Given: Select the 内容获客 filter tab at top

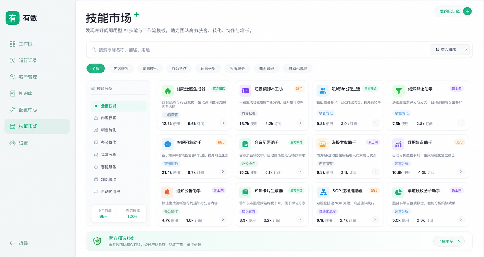Looking at the screenshot, I should pos(121,69).
